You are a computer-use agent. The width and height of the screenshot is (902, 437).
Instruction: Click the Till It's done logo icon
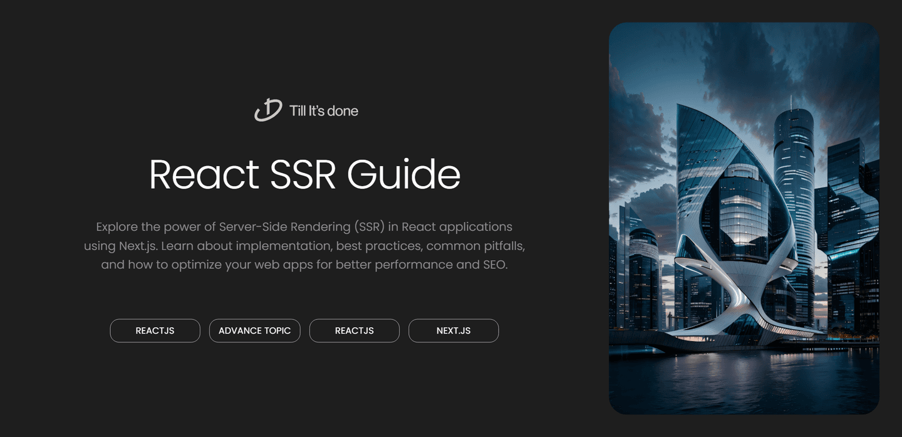(268, 110)
